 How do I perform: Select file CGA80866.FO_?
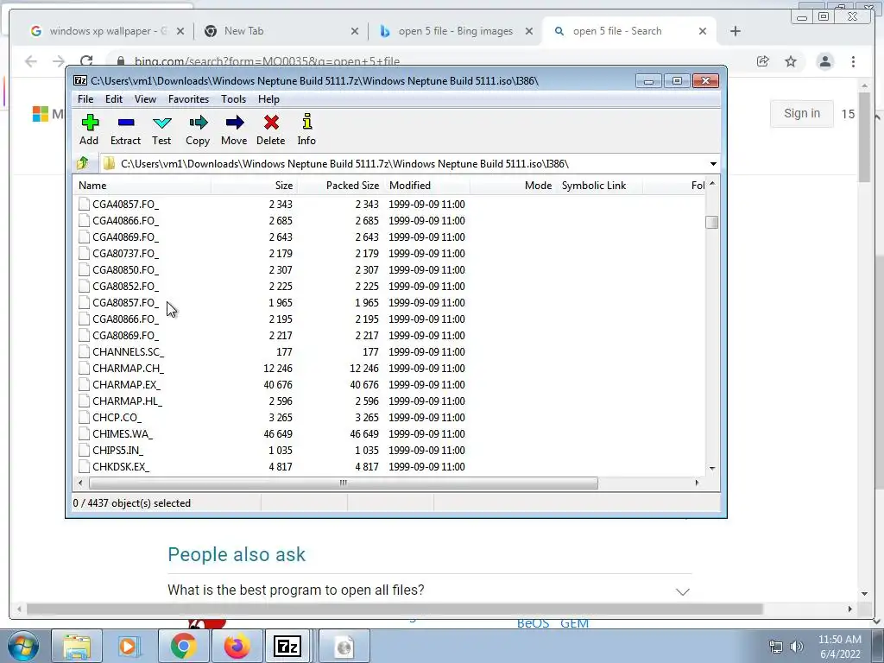coord(126,319)
